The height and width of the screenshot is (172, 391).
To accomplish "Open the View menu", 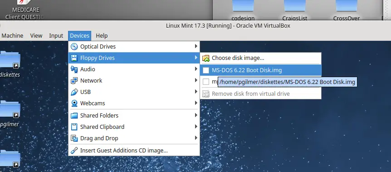I will 36,36.
